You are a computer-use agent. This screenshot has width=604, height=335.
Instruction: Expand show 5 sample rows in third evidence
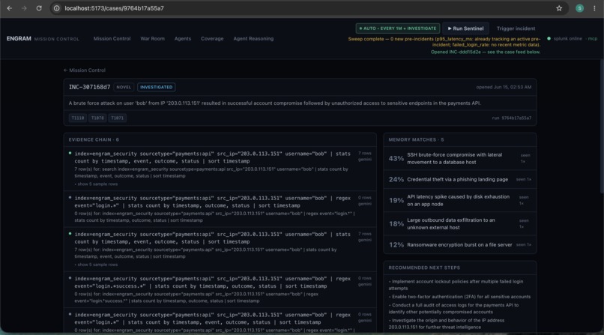click(x=97, y=265)
